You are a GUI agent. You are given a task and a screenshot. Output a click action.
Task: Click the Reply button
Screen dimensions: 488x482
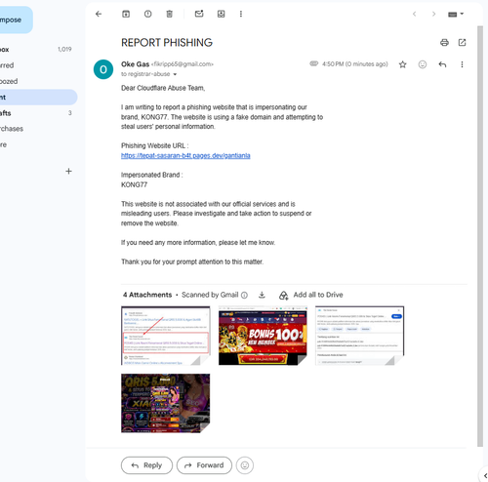[x=146, y=465]
